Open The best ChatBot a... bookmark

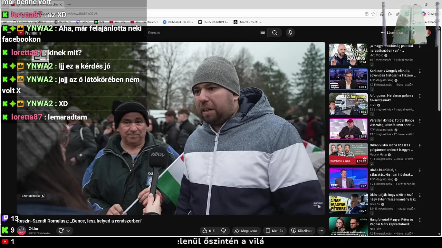[213, 22]
